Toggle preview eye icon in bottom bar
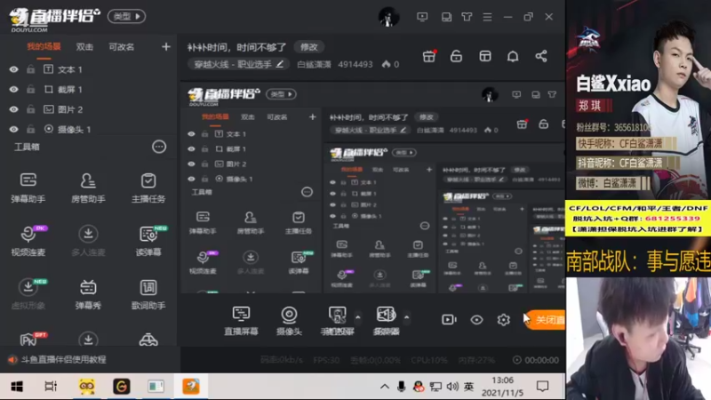The image size is (711, 400). coord(476,320)
